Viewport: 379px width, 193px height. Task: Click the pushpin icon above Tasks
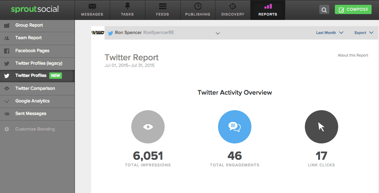click(x=127, y=6)
